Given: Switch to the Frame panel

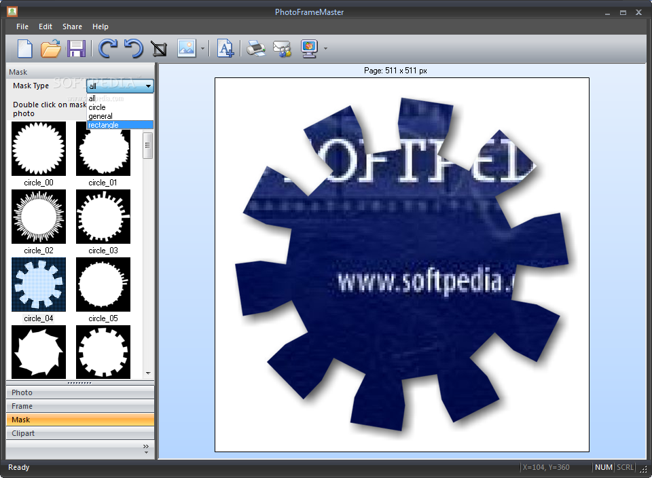Looking at the screenshot, I should 80,406.
